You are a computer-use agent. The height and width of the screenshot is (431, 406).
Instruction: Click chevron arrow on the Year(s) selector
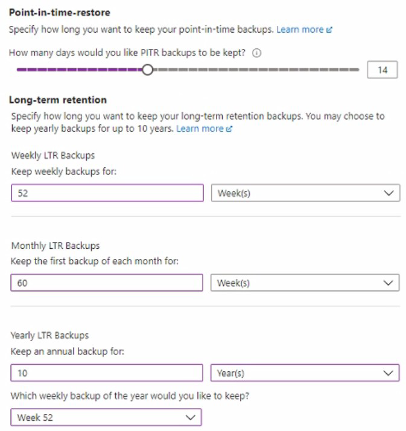(x=389, y=373)
